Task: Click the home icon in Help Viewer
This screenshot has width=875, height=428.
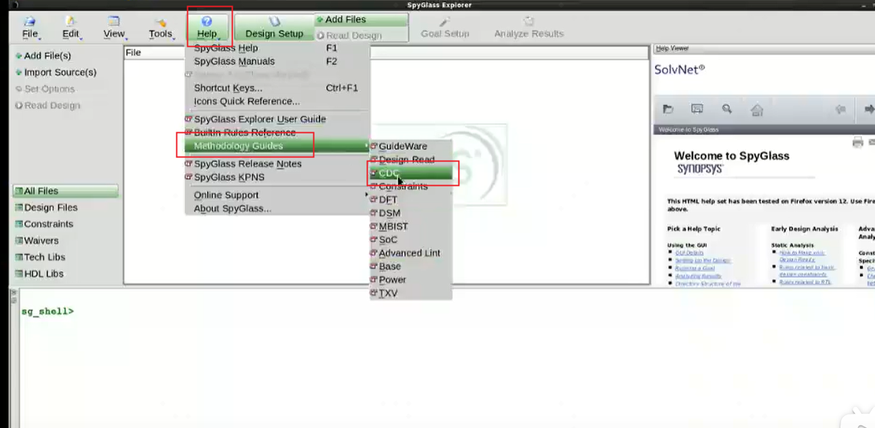Action: tap(757, 109)
